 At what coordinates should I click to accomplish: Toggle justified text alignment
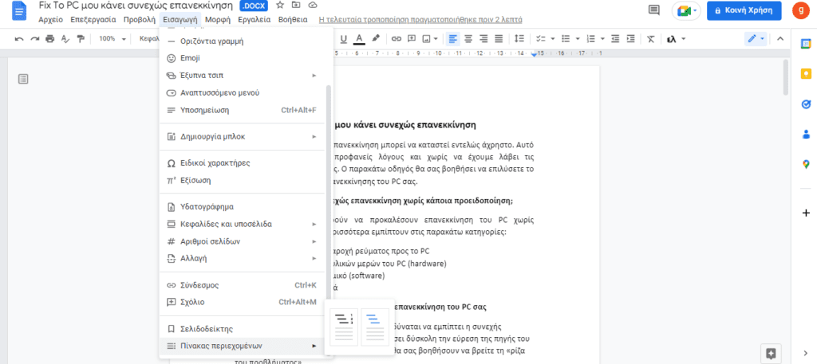coord(499,38)
